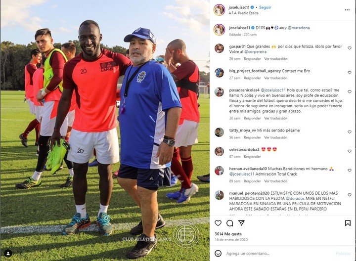Open emoji picker in comment box
This screenshot has width=356, height=261.
coord(218,253)
